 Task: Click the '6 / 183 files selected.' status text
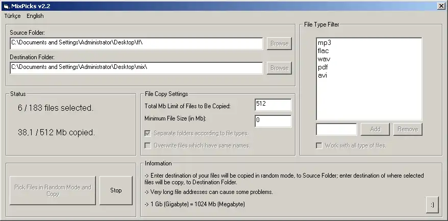pos(56,108)
